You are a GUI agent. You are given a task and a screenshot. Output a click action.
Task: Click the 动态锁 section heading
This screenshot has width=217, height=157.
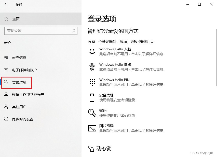pyautogui.click(x=104, y=149)
